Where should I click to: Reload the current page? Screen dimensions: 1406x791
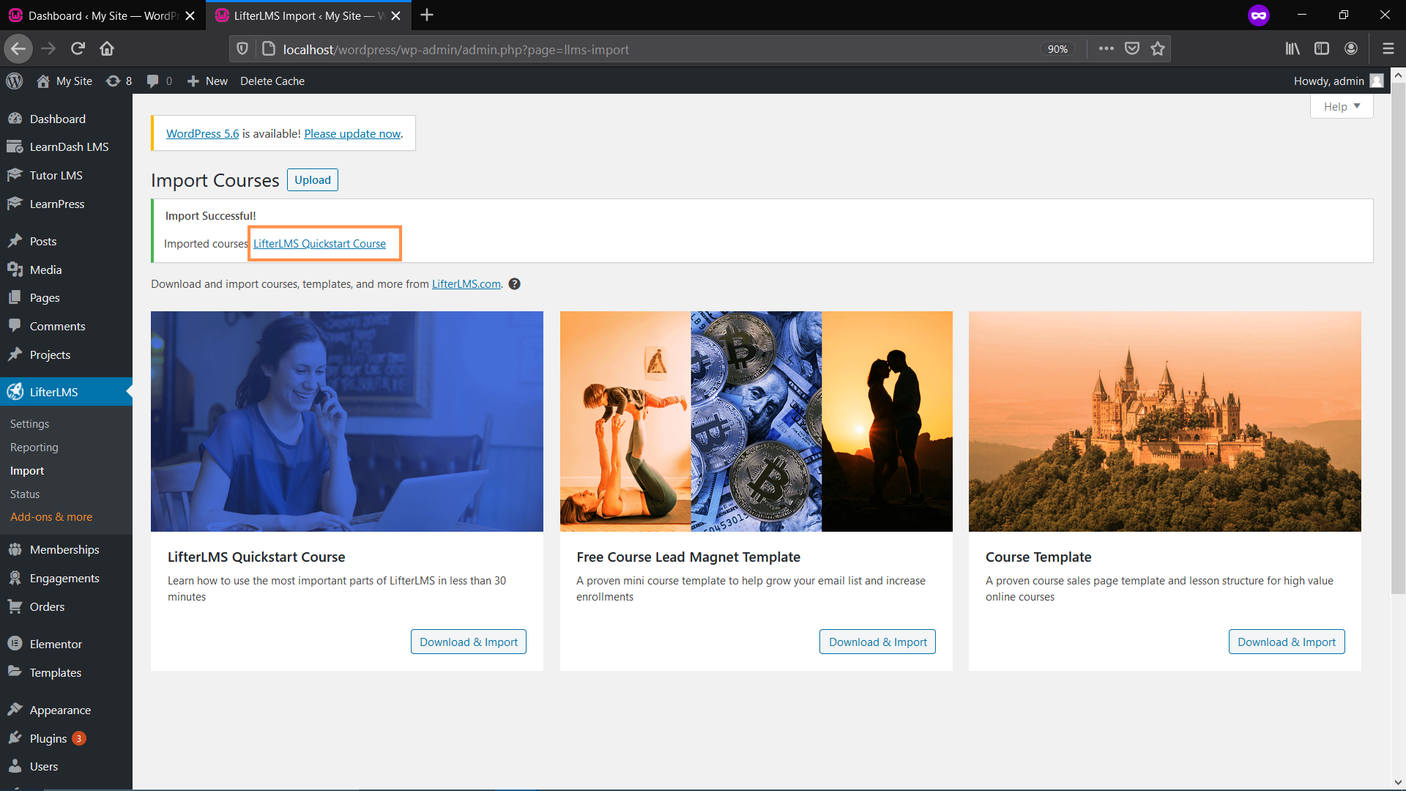click(78, 49)
